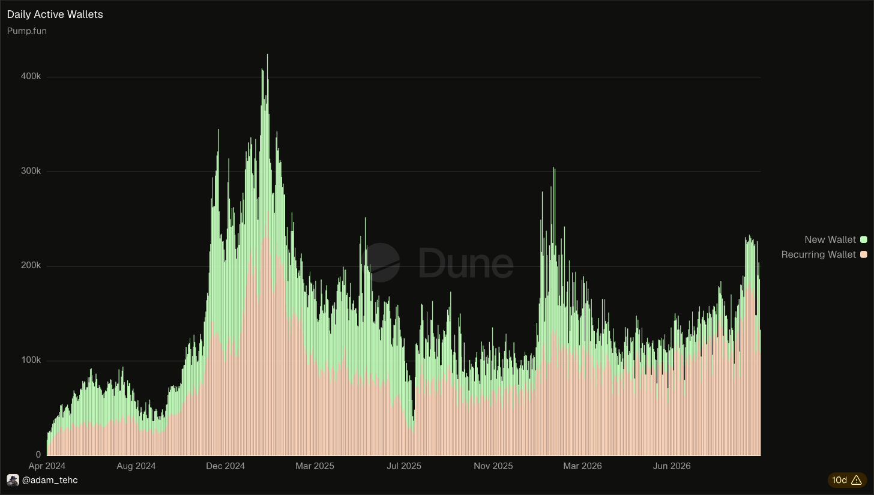Click the Mar 2026 x-axis label
The height and width of the screenshot is (495, 874).
coord(582,466)
